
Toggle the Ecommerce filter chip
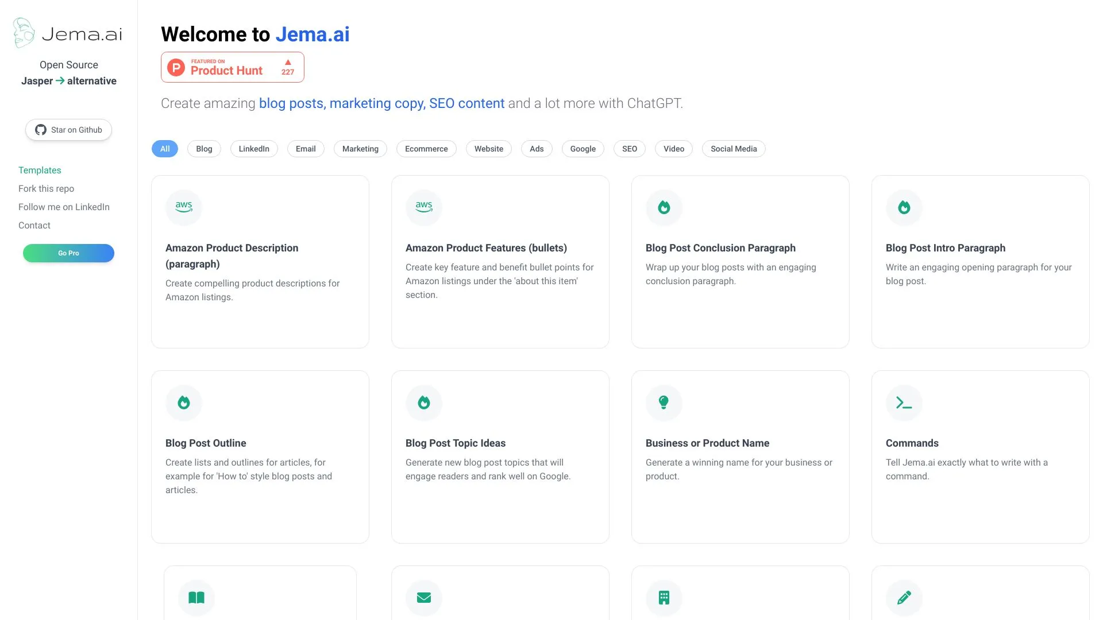426,149
